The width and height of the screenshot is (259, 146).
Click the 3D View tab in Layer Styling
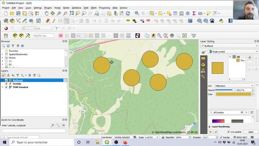[203, 64]
